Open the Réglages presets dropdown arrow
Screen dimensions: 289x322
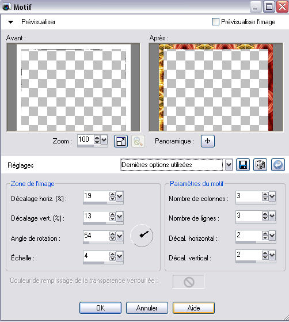229,165
